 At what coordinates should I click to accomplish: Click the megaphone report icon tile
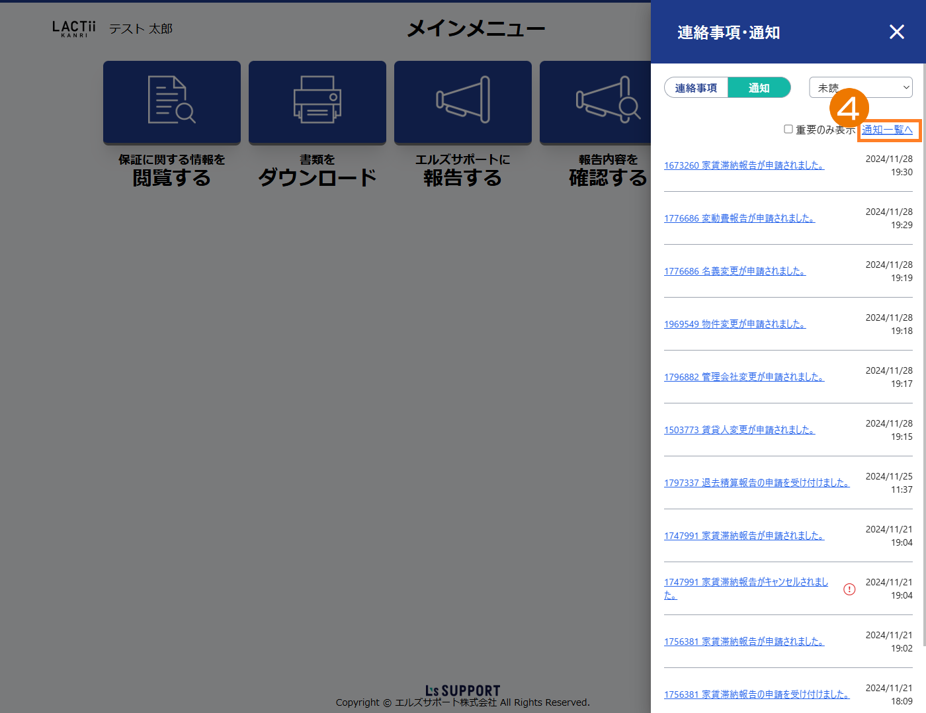pos(463,101)
